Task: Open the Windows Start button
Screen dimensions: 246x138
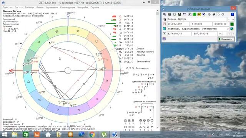Action: pyautogui.click(x=4, y=135)
